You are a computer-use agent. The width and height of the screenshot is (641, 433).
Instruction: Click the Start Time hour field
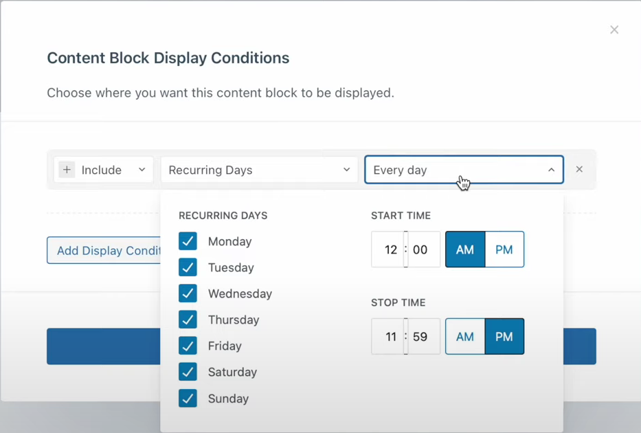(390, 249)
